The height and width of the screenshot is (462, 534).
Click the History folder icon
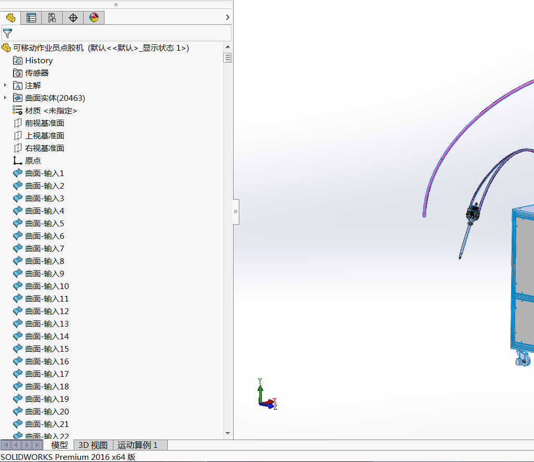18,61
